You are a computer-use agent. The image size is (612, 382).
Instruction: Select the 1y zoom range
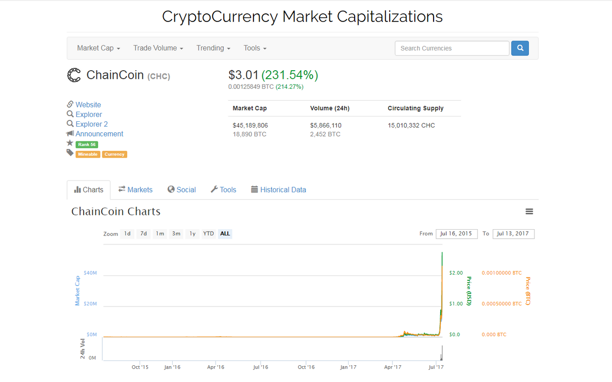pyautogui.click(x=192, y=233)
